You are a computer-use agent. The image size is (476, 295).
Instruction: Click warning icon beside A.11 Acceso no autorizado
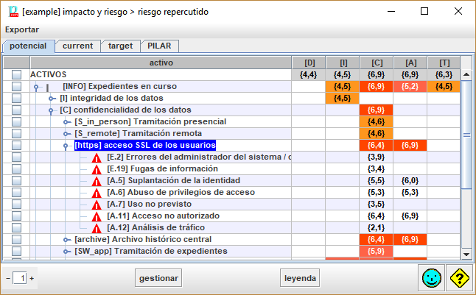tap(97, 216)
